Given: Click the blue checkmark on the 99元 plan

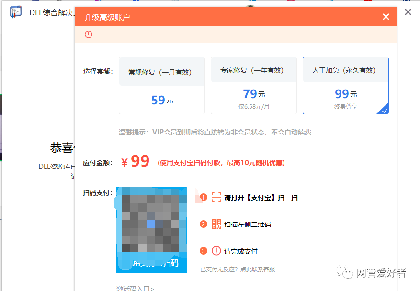Looking at the screenshot, I should point(385,111).
